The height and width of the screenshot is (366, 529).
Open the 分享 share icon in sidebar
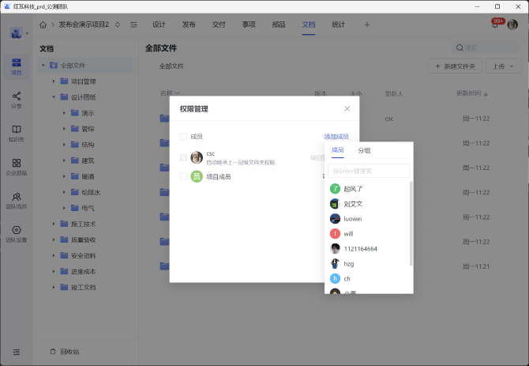click(17, 99)
